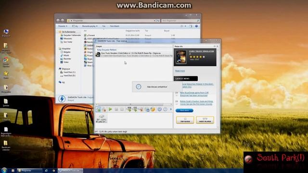Screen dimensions: 308x173
Task: Open the New game from Cliff news link
Action: tap(194, 94)
